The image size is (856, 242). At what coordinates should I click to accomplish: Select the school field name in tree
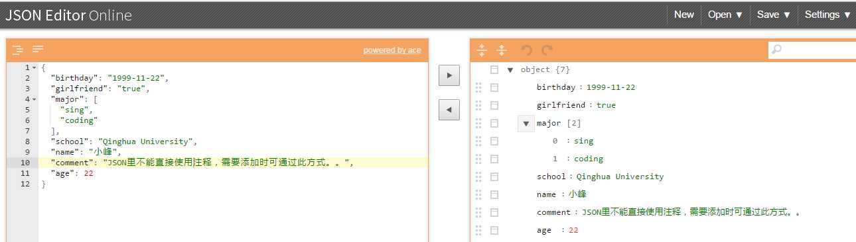tap(551, 177)
